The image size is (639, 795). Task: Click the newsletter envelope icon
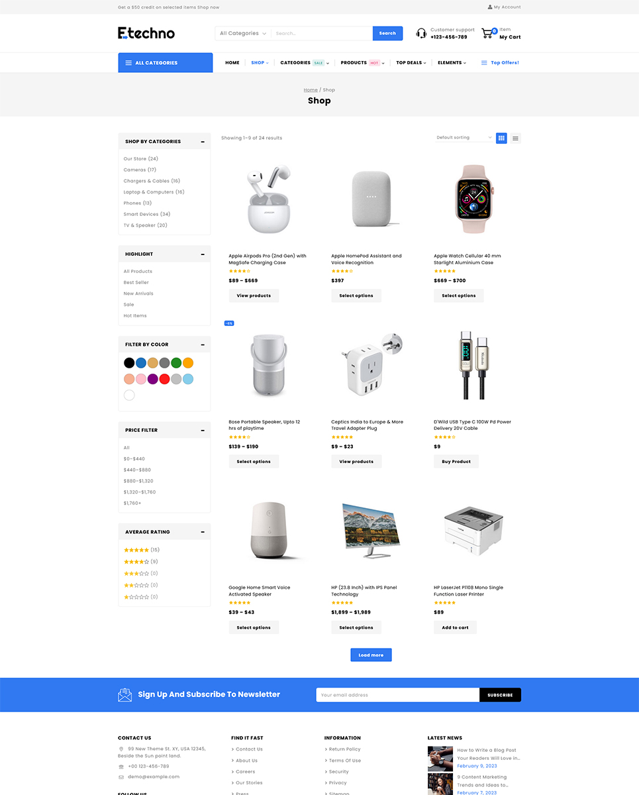[125, 694]
